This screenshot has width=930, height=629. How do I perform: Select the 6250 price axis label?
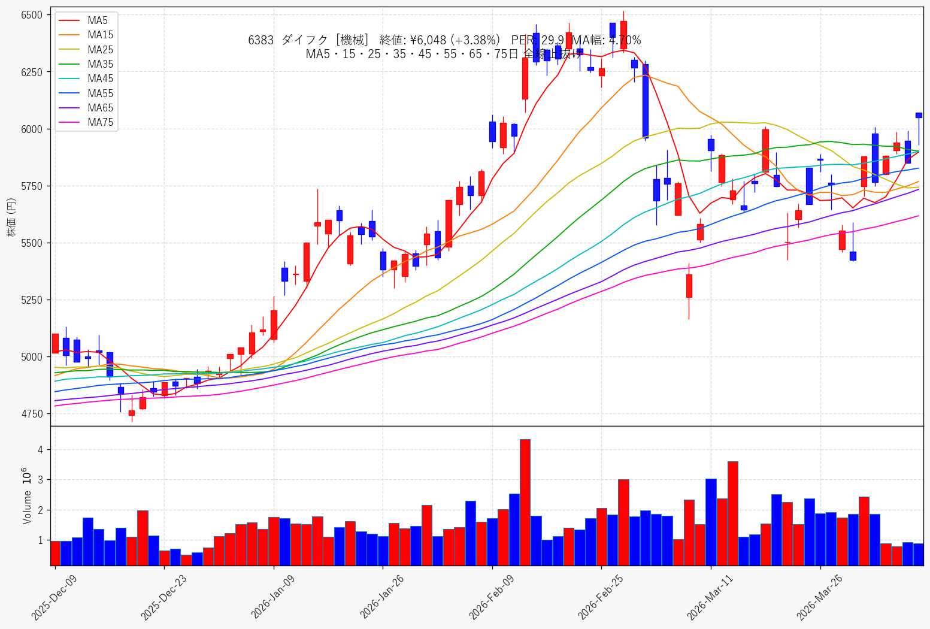pos(32,72)
